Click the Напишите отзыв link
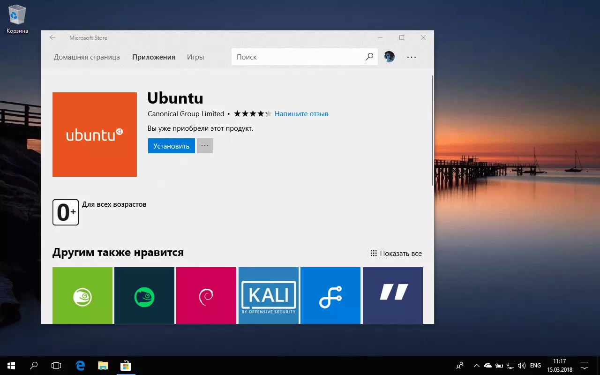Viewport: 600px width, 375px height. pos(301,114)
